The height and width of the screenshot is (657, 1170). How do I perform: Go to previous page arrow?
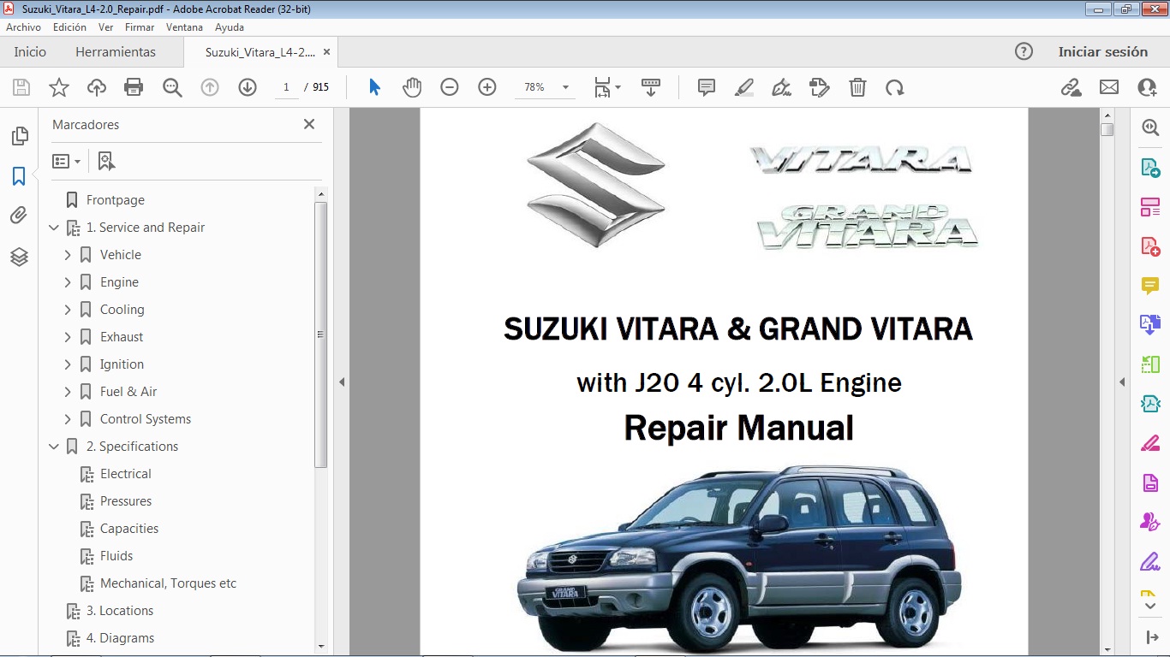(210, 87)
